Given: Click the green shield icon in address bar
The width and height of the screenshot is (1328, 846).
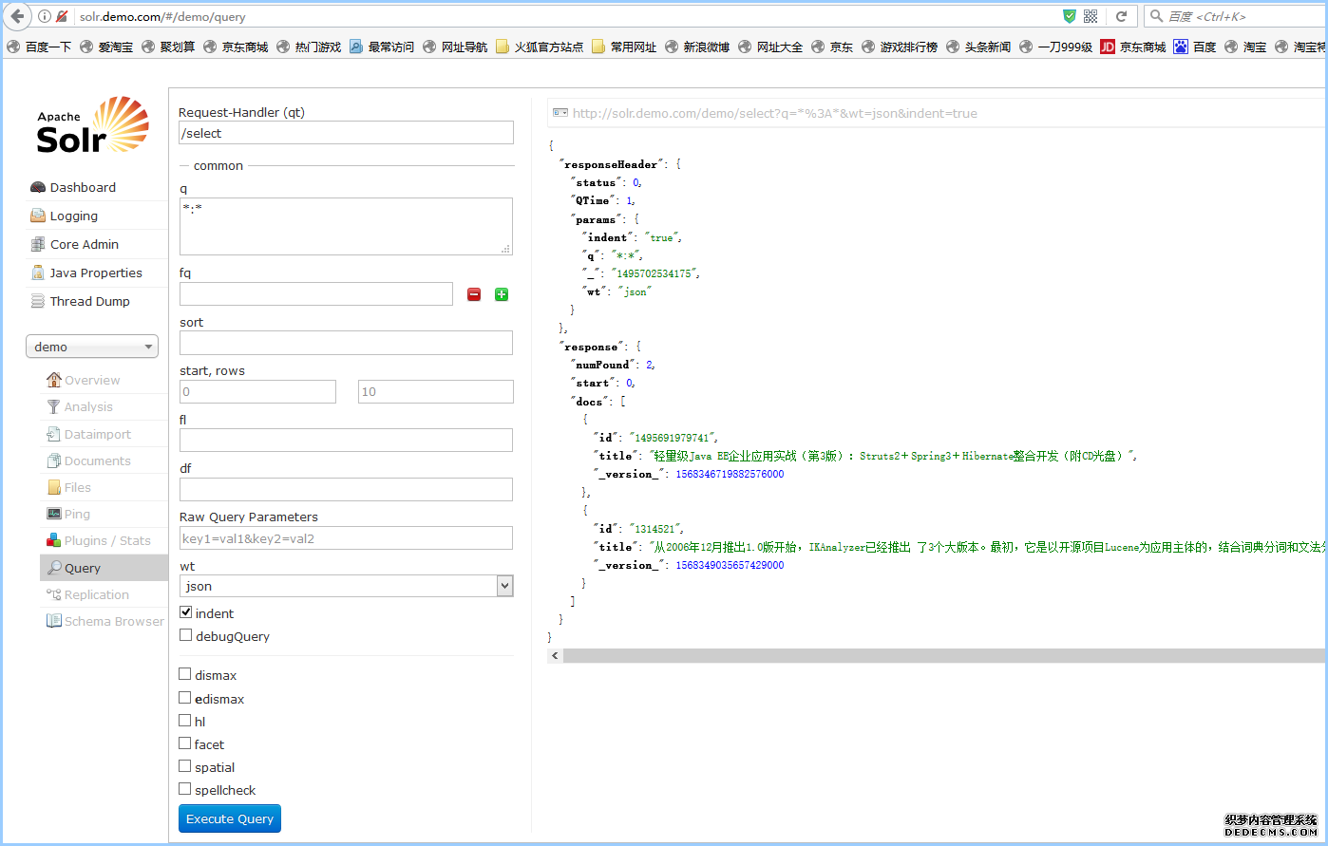Looking at the screenshot, I should tap(1069, 16).
